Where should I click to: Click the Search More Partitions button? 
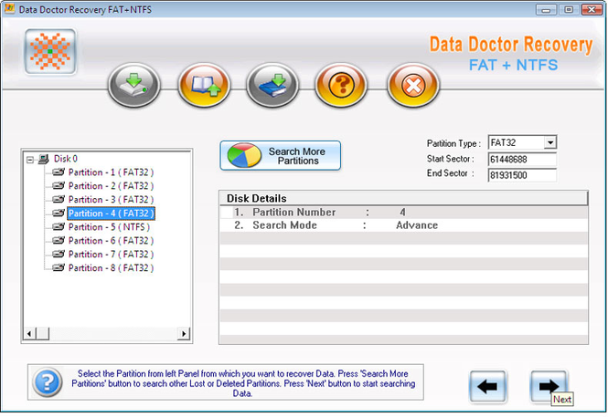pyautogui.click(x=281, y=155)
